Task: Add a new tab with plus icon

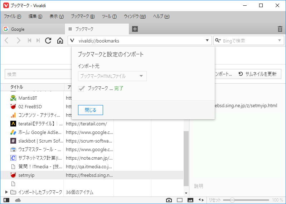Action: click(x=135, y=29)
